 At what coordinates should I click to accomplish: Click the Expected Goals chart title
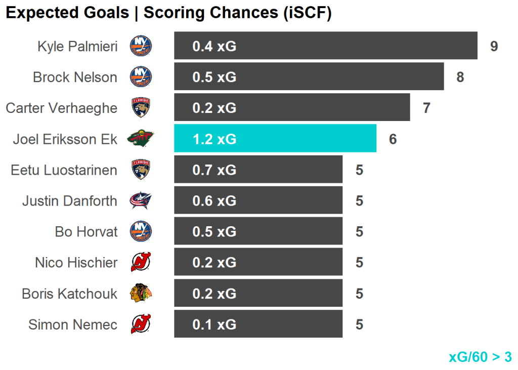point(168,13)
